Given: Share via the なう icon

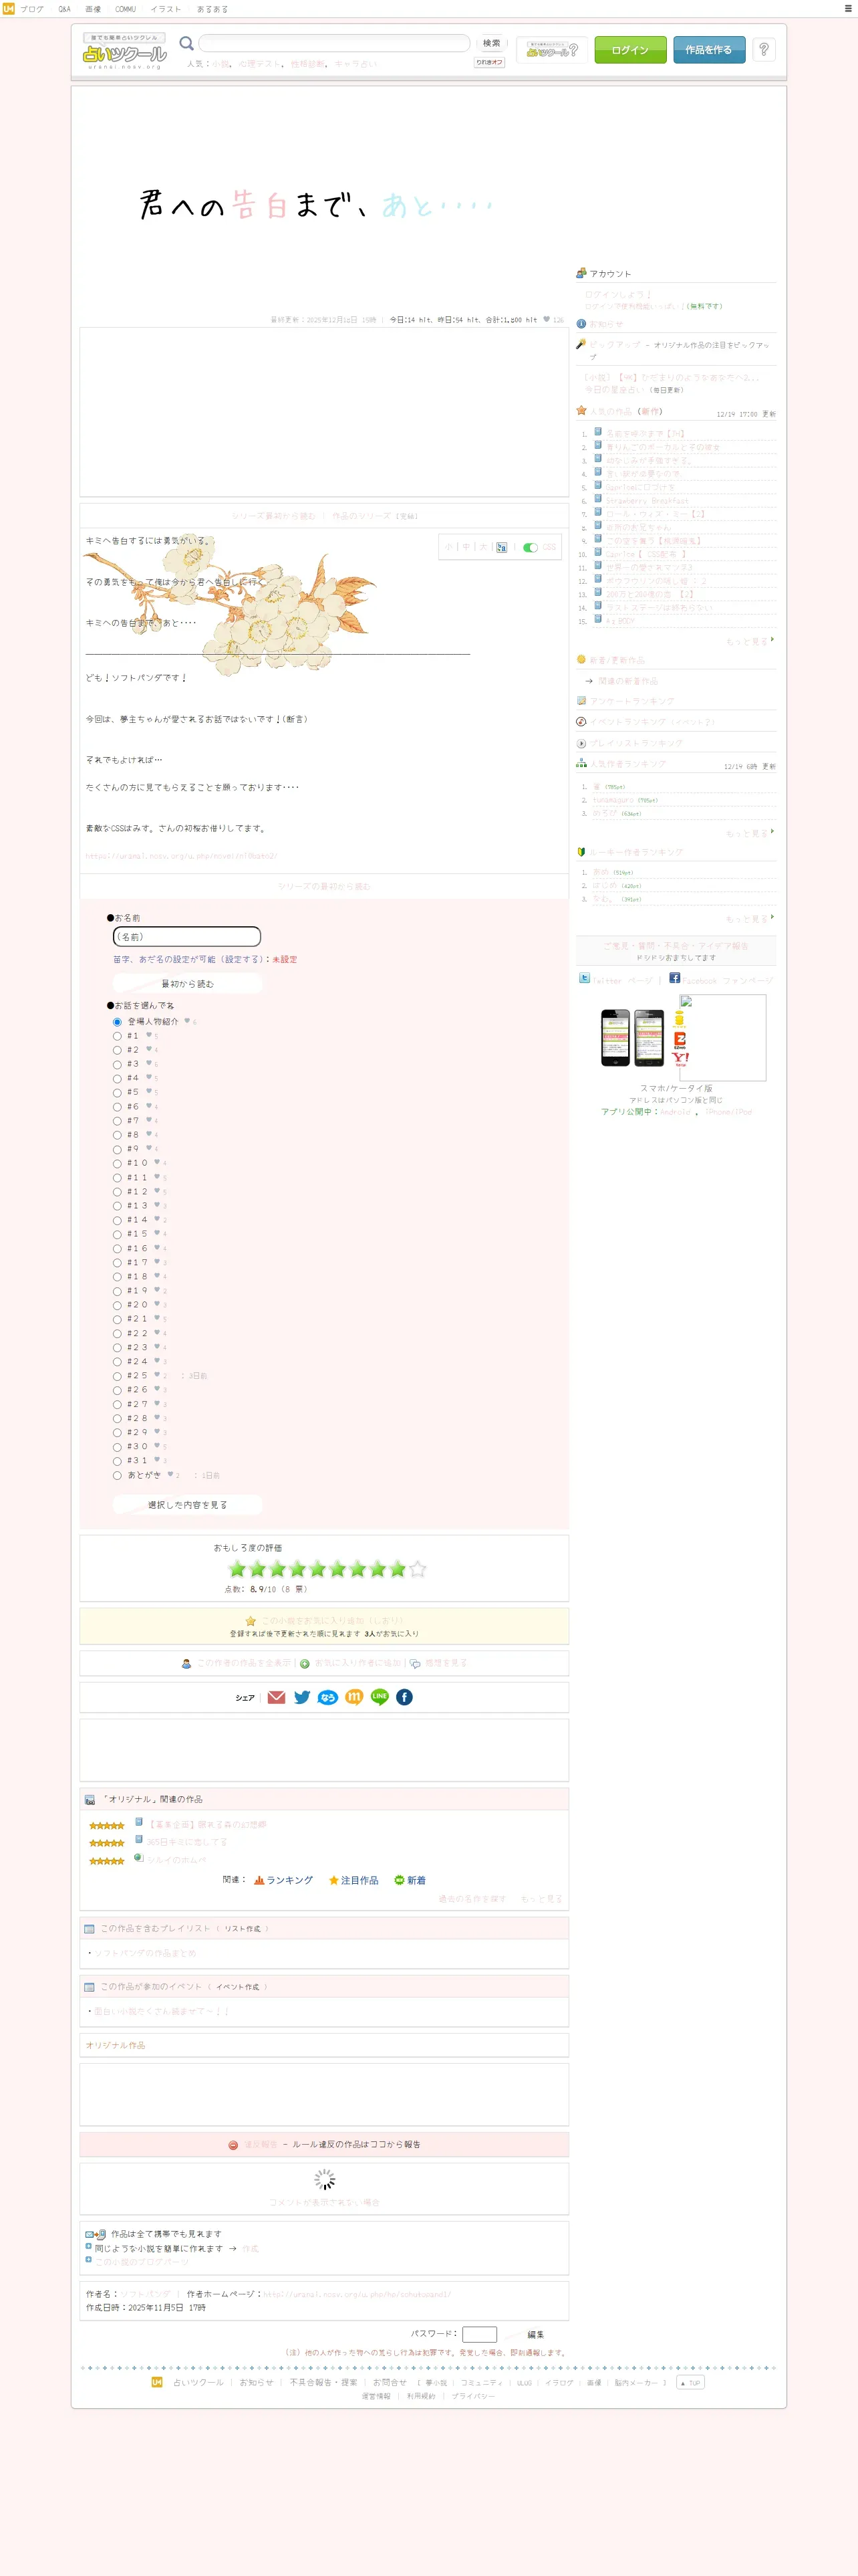Looking at the screenshot, I should 327,1697.
